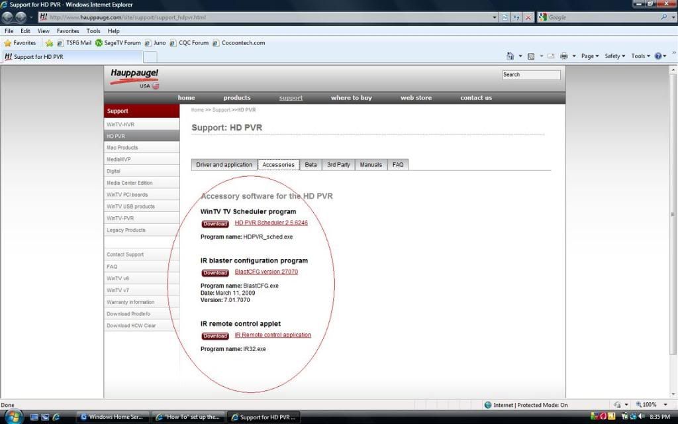Image resolution: width=678 pixels, height=424 pixels.
Task: Click the page vertical scrollbar down arrow
Action: pos(673,394)
